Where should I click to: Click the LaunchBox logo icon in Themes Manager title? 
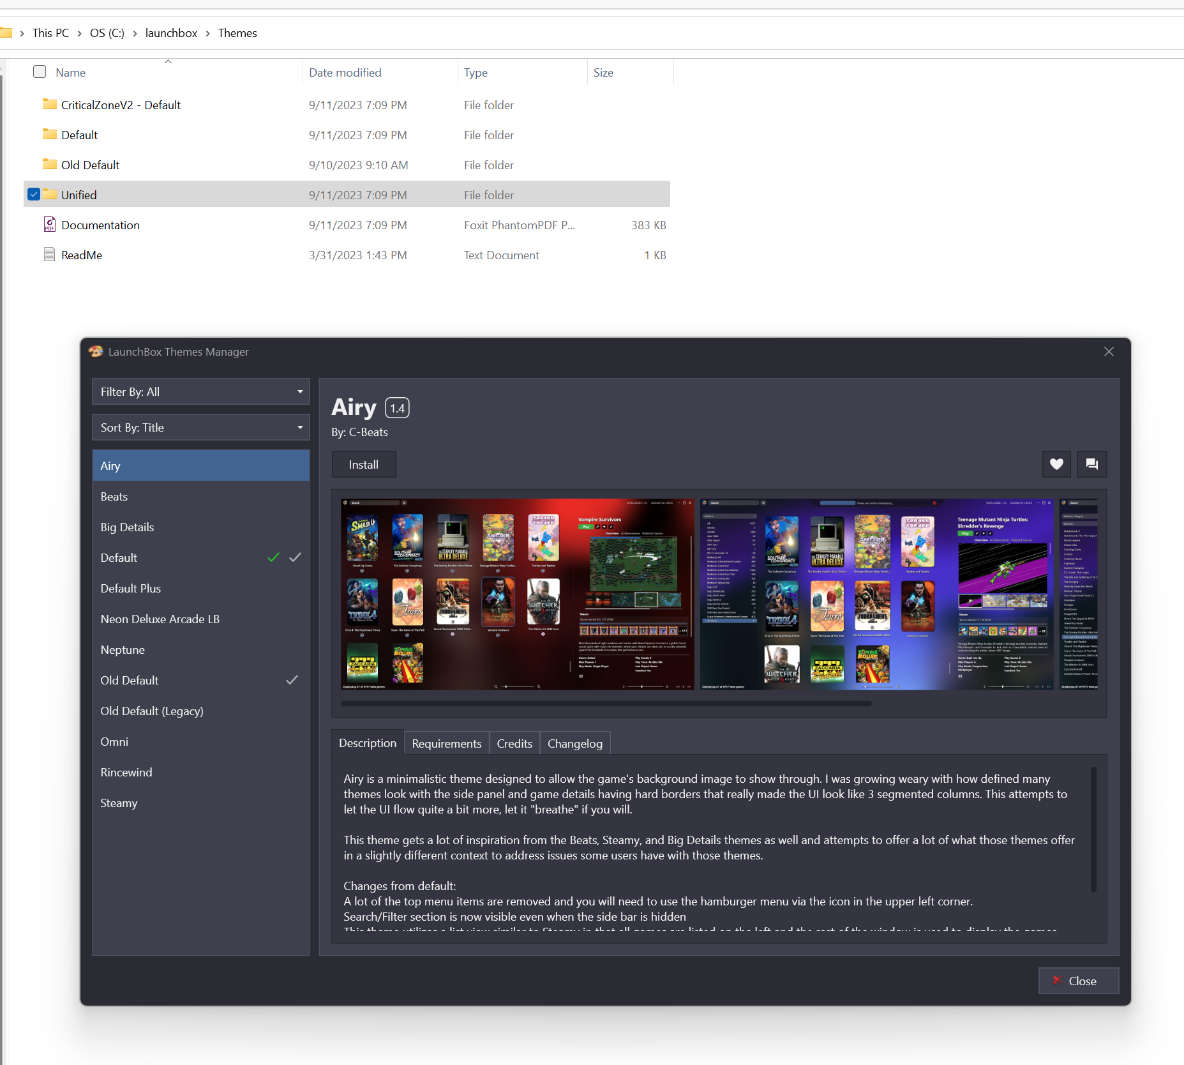click(96, 352)
